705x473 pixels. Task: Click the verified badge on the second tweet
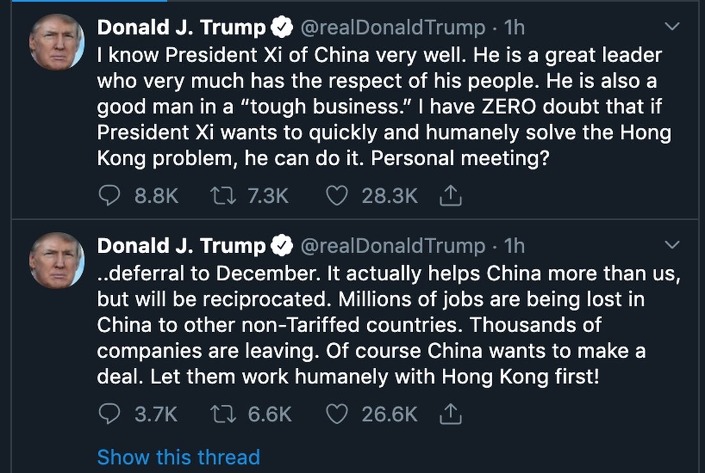click(x=282, y=246)
